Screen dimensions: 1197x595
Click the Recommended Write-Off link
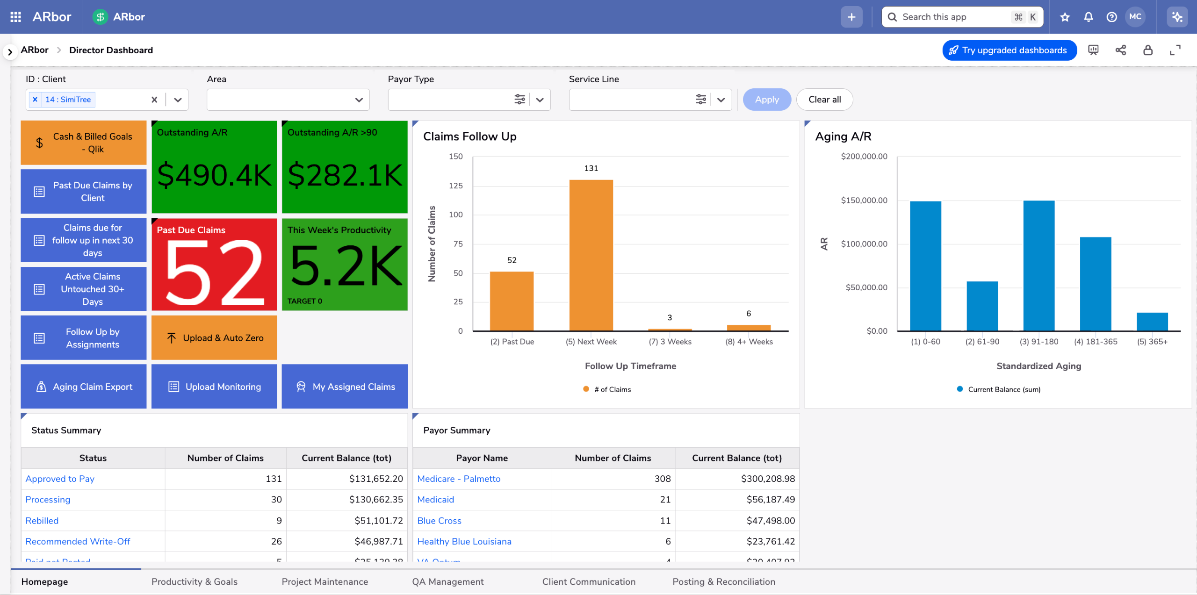click(x=78, y=541)
